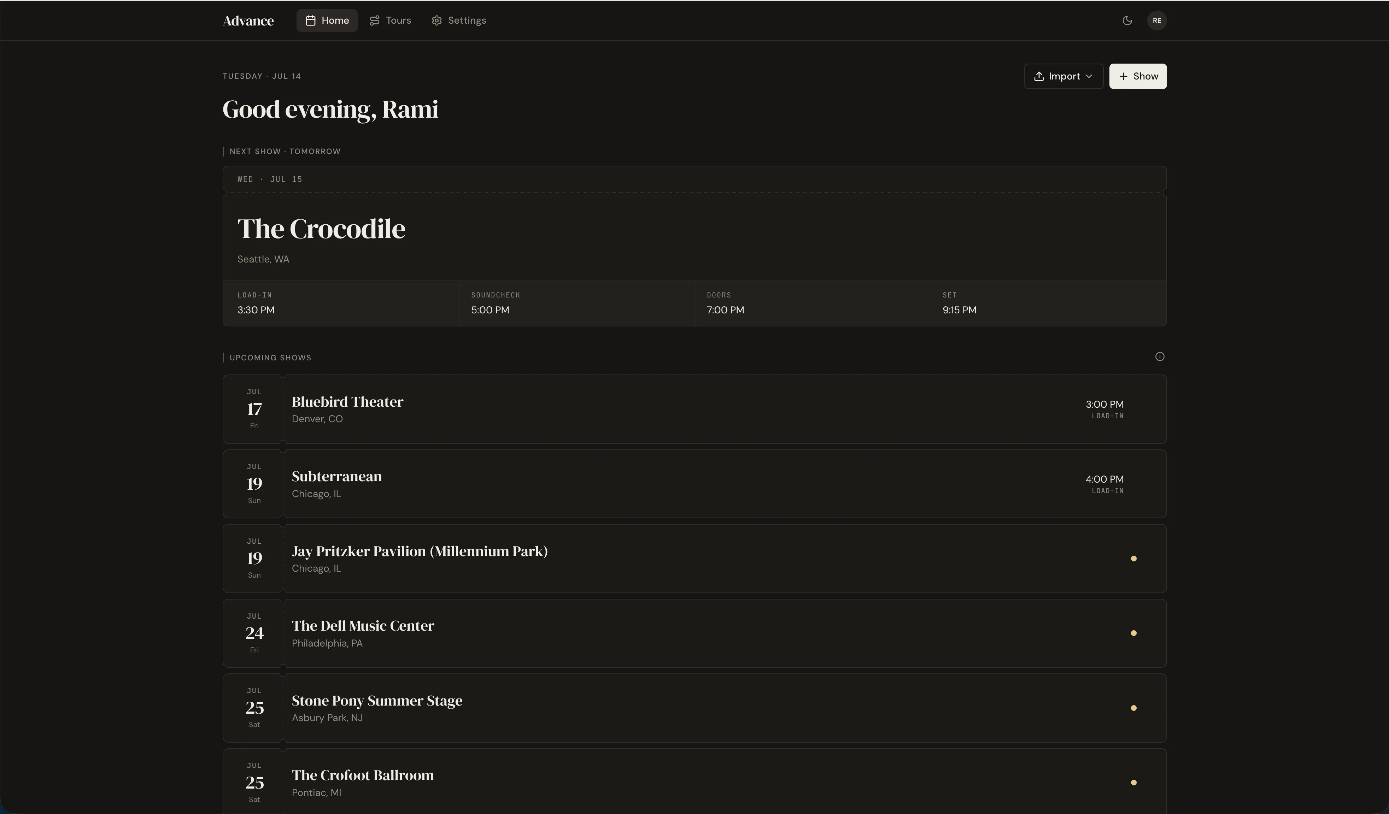This screenshot has width=1389, height=814.
Task: Open the Subterranean show in Chicago
Action: tap(694, 484)
